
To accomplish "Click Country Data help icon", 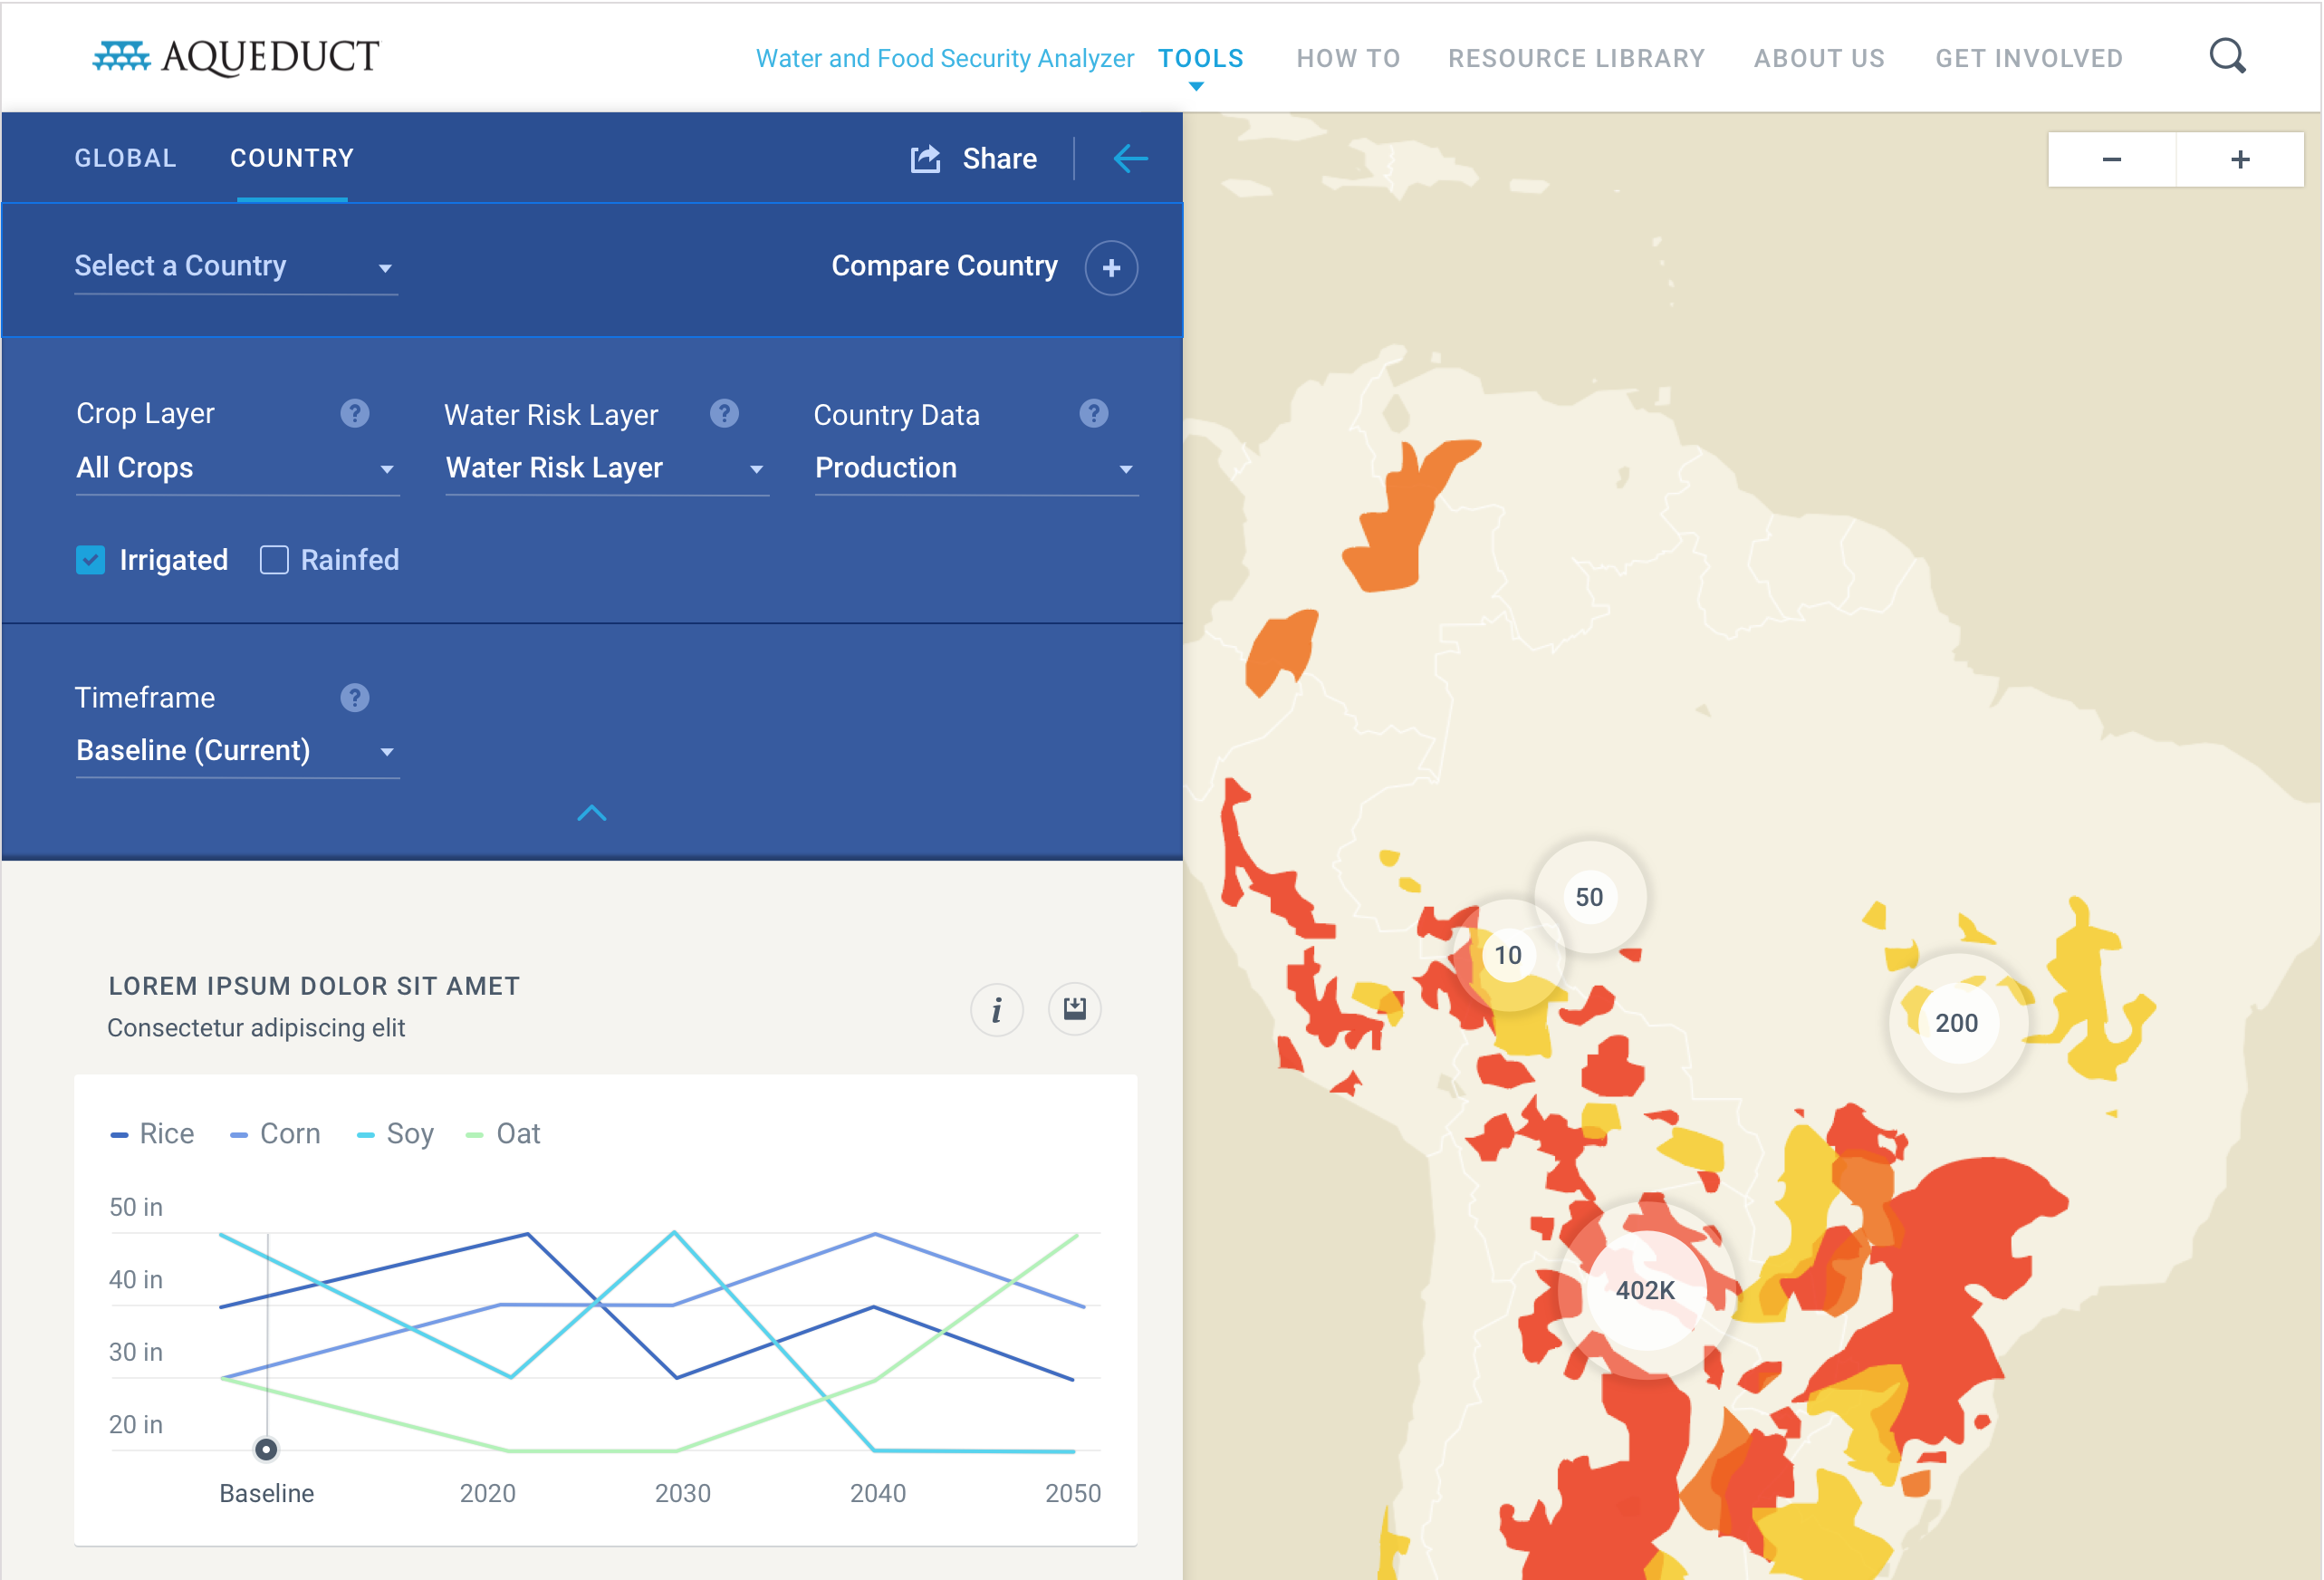I will (1093, 413).
